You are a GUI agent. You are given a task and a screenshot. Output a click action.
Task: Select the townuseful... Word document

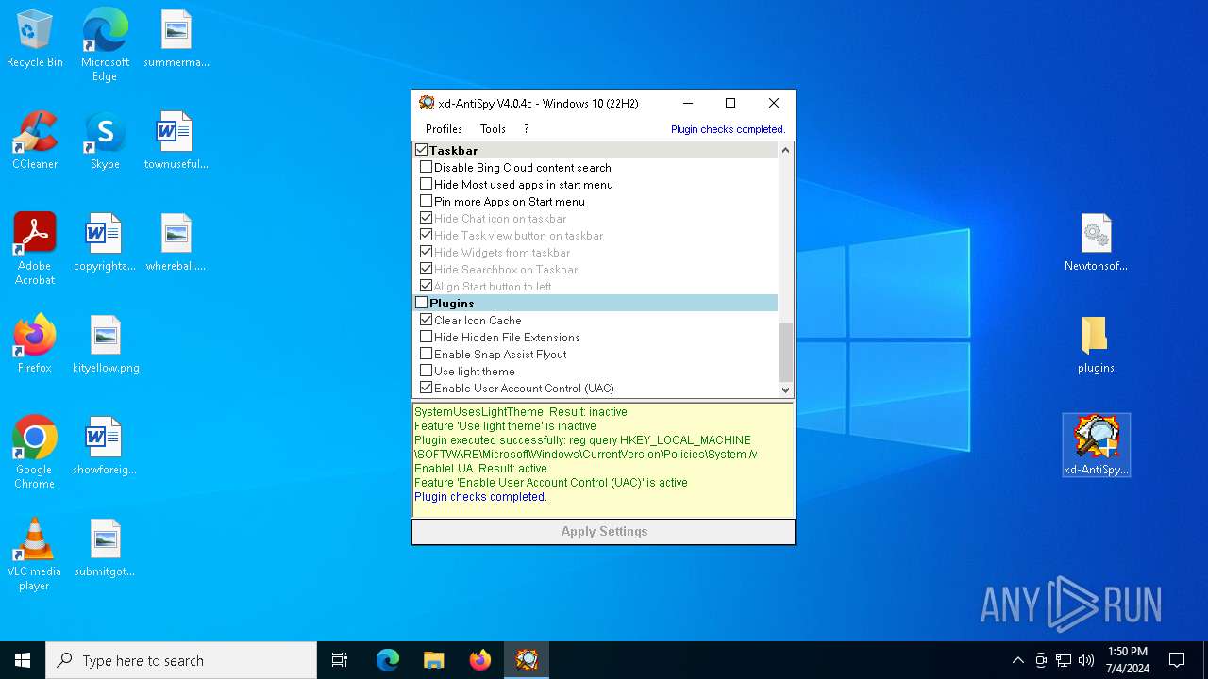176,141
